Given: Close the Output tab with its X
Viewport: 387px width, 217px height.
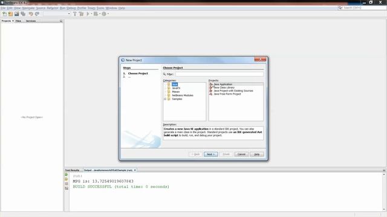Looking at the screenshot, I should tap(135, 170).
